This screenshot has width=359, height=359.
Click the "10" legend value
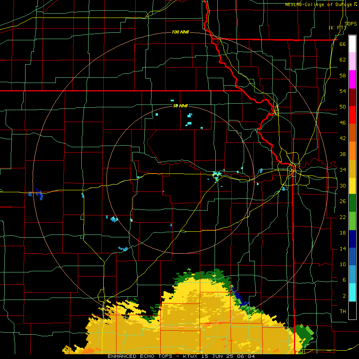coord(343,264)
